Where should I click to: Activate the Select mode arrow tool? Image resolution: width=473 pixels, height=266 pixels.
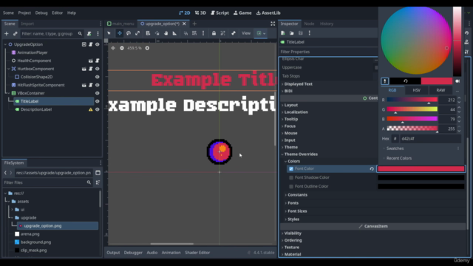pyautogui.click(x=109, y=33)
